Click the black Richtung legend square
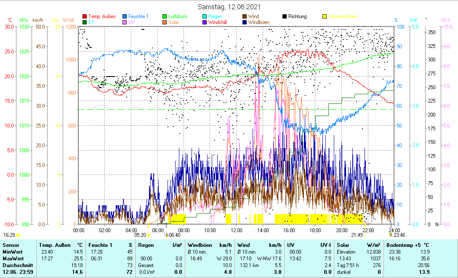The image size is (458, 278). [285, 17]
